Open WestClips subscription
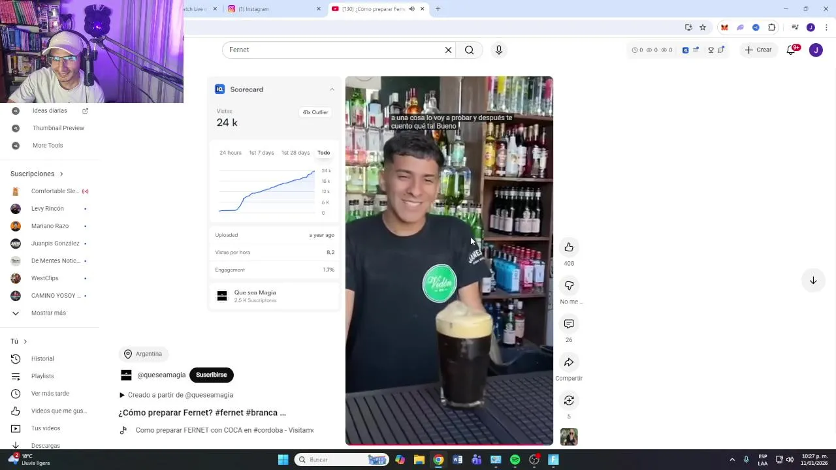The height and width of the screenshot is (470, 836). [x=49, y=278]
